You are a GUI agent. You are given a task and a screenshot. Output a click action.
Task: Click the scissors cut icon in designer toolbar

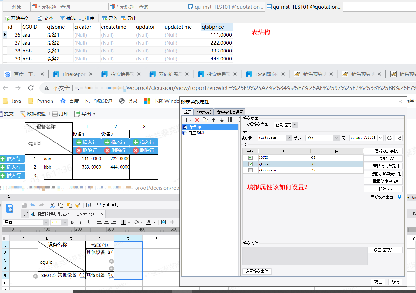(52, 205)
